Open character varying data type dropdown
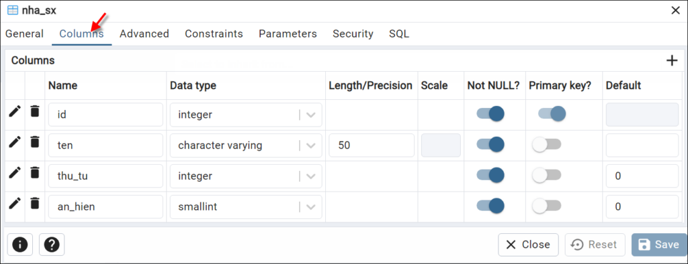 coord(310,146)
